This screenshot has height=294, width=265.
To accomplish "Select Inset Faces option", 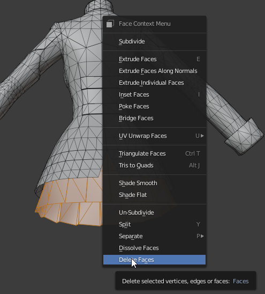I will tap(154, 94).
